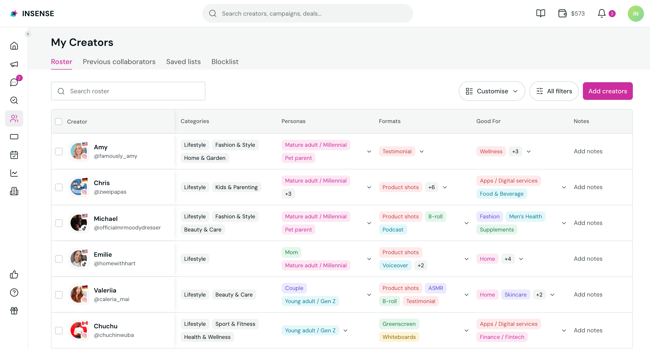Click the Add creators button
Screen dimensions: 650x350
pyautogui.click(x=608, y=91)
